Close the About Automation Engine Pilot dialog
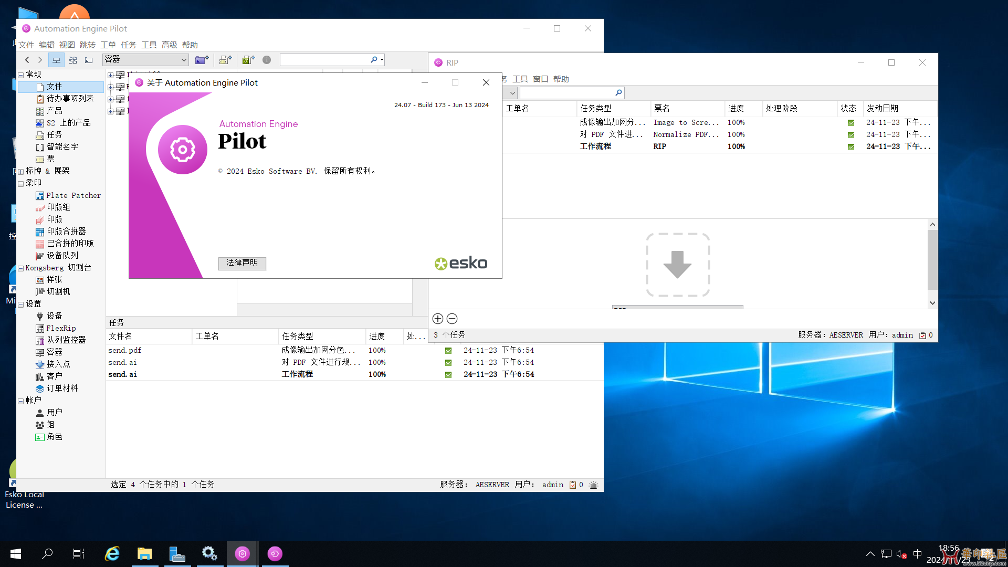This screenshot has height=567, width=1008. coord(486,82)
